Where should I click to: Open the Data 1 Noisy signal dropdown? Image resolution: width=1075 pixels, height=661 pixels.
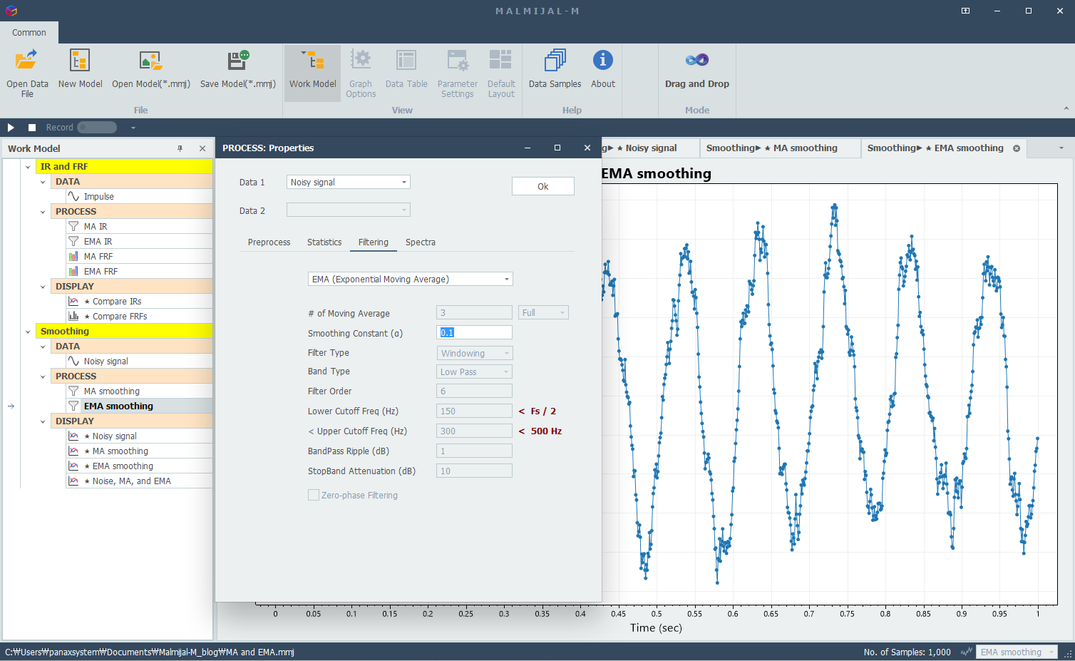pos(348,182)
